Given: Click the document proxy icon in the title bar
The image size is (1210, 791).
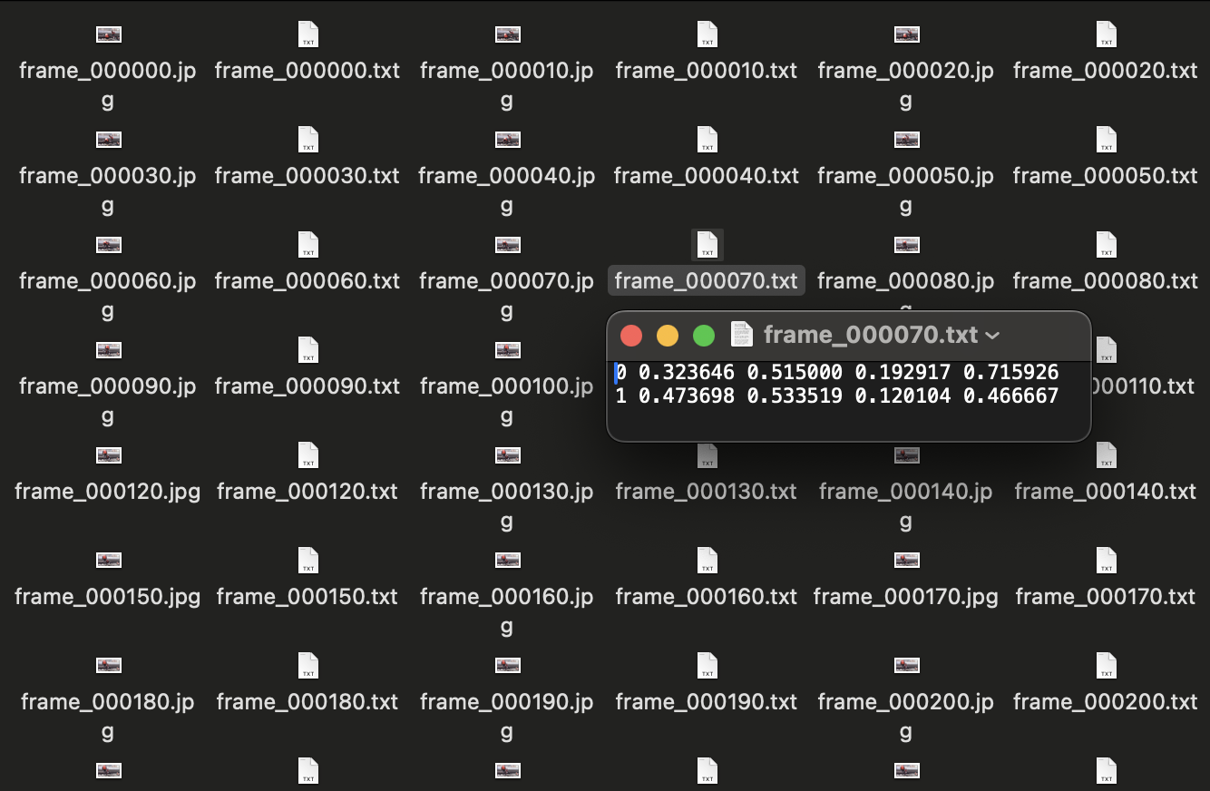Looking at the screenshot, I should point(742,335).
